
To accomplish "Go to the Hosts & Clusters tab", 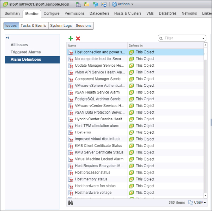I will pos(128,13).
